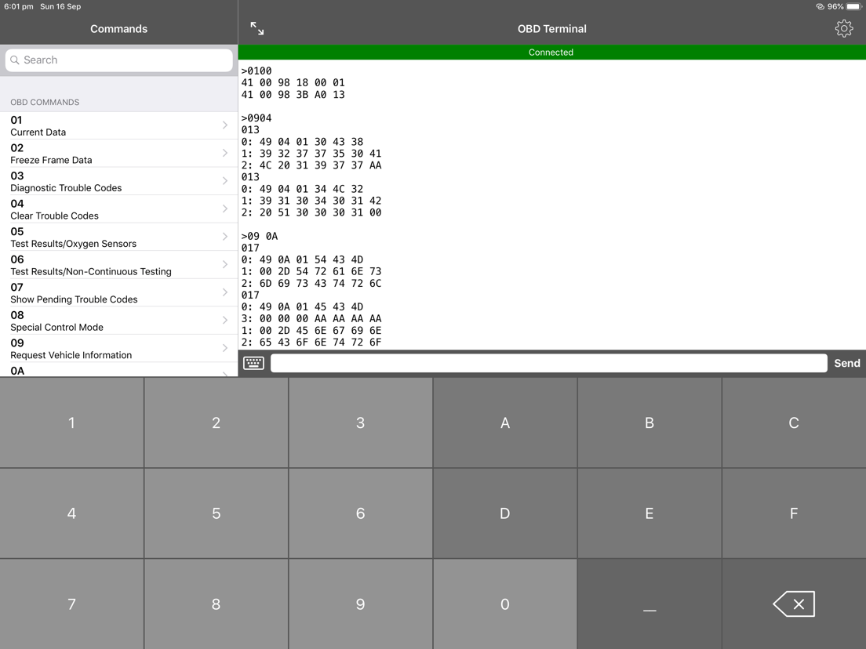Screen dimensions: 866x649
Task: Tap the status bar clock 6:01 pm
Action: (x=19, y=6)
